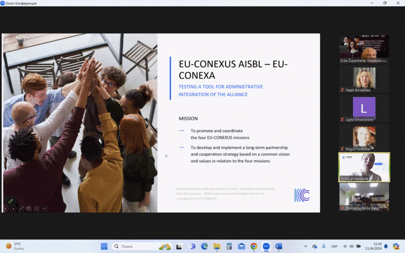
Task: Click the Поиск taskbar search box
Action: pos(142,246)
